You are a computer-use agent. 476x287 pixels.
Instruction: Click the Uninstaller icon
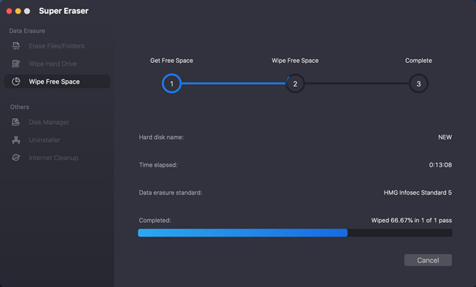(16, 140)
